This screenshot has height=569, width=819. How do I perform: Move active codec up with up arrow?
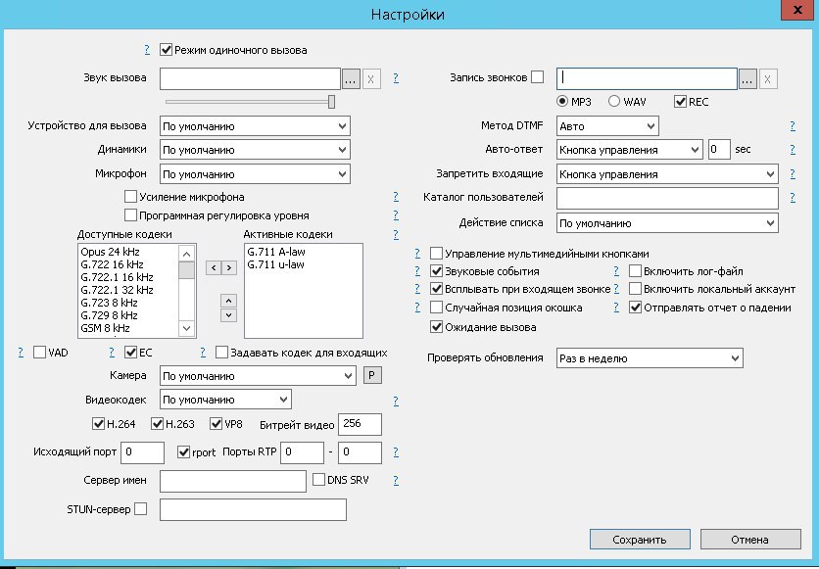point(229,301)
